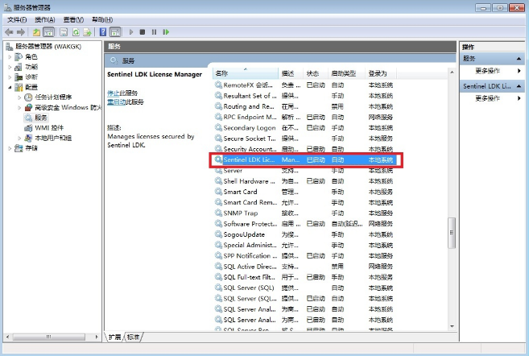Screen dimensions: 529x356
Task: Click the Up one level folder icon
Action: pos(36,32)
